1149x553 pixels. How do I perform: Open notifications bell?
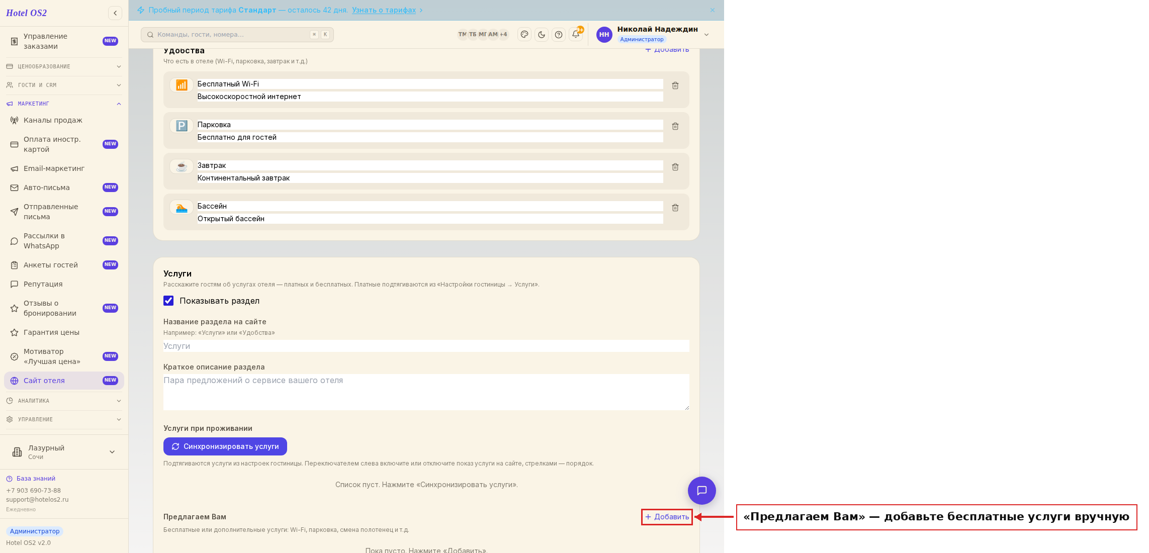[576, 35]
